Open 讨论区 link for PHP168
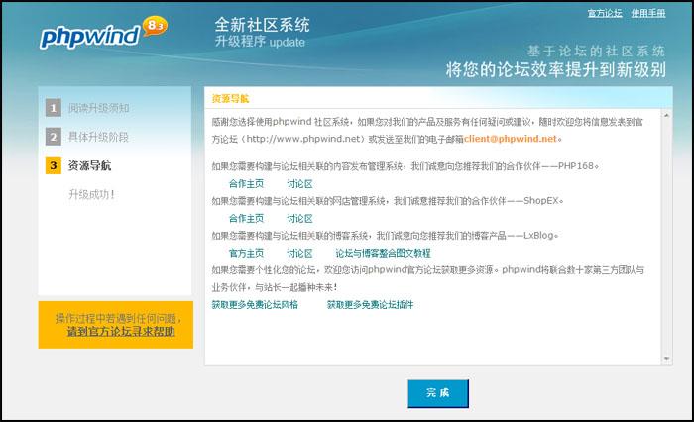 pos(299,183)
